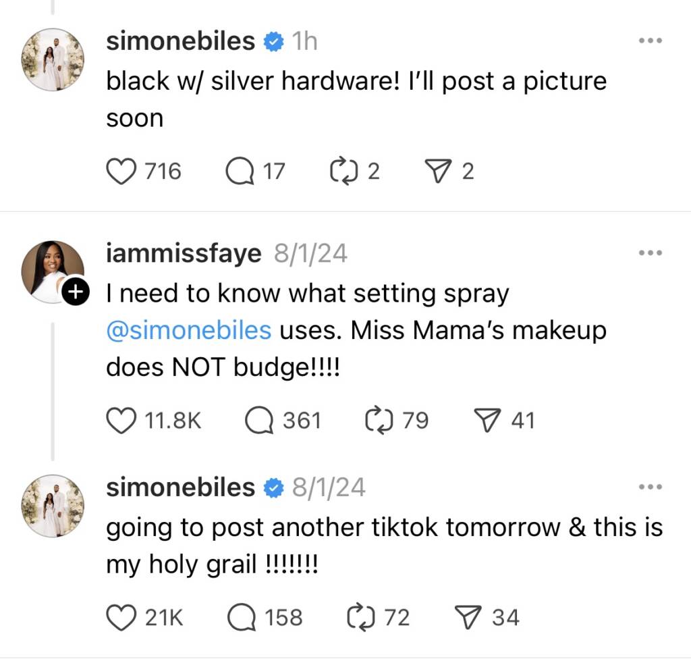The width and height of the screenshot is (691, 661).
Task: Open simonebiles avatar on the holy grail reply
Action: [53, 505]
